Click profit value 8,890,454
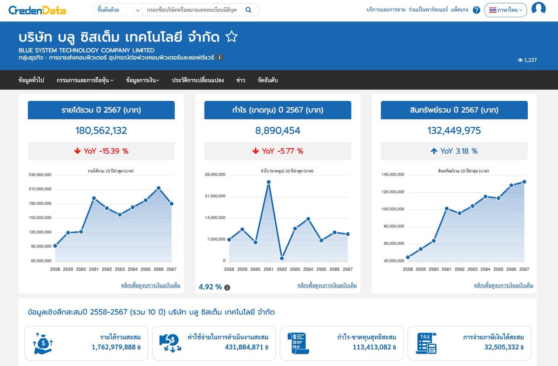Viewport: 558px width, 366px height. (x=278, y=131)
